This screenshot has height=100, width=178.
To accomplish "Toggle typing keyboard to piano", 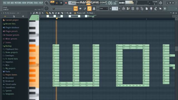I will pos(76,9).
